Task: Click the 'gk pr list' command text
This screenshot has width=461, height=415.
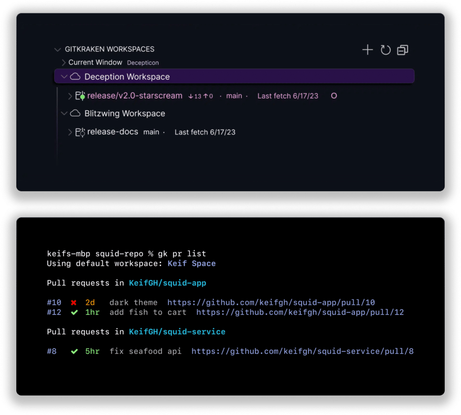Action: [182, 254]
